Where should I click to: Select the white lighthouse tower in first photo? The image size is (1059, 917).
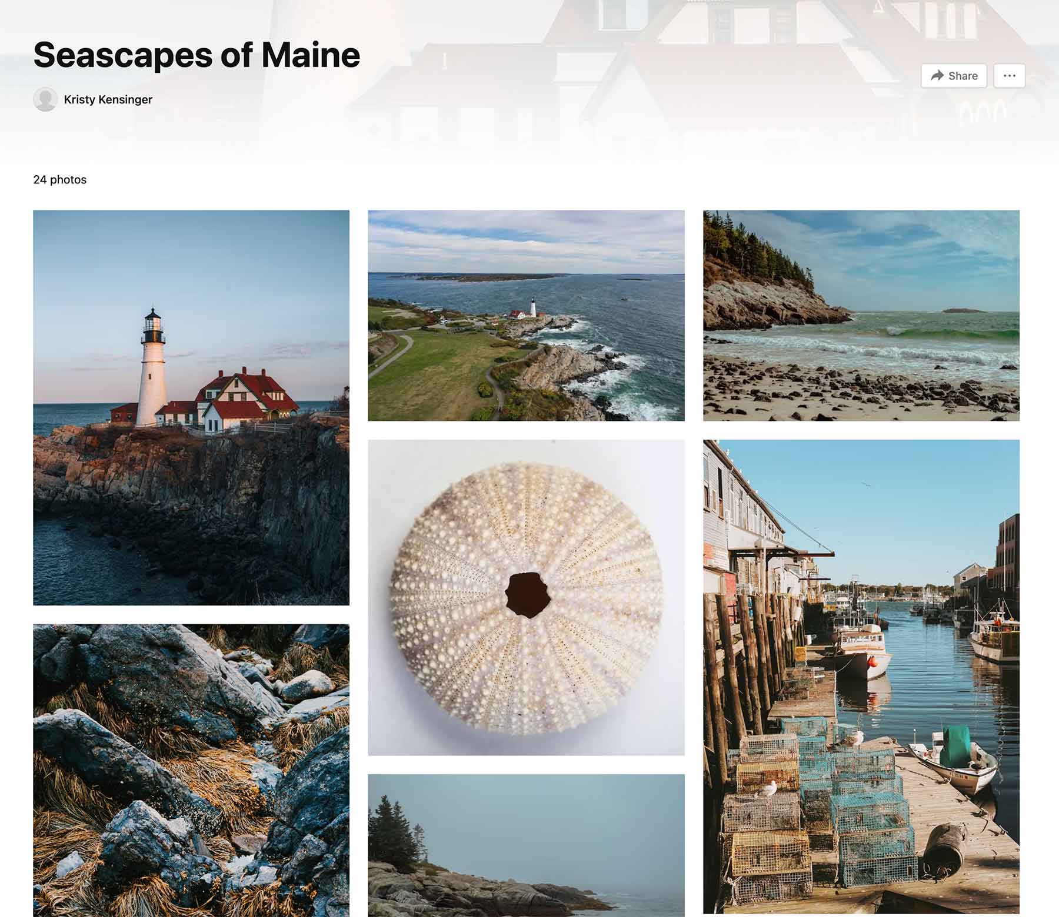(151, 367)
